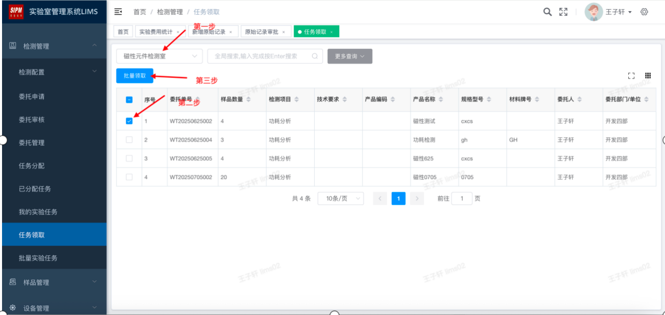This screenshot has height=315, width=665.
Task: Uncheck the row 1 checkbox WT20250625002
Action: 129,121
